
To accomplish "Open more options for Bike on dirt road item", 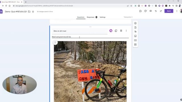I will tap(126, 31).
